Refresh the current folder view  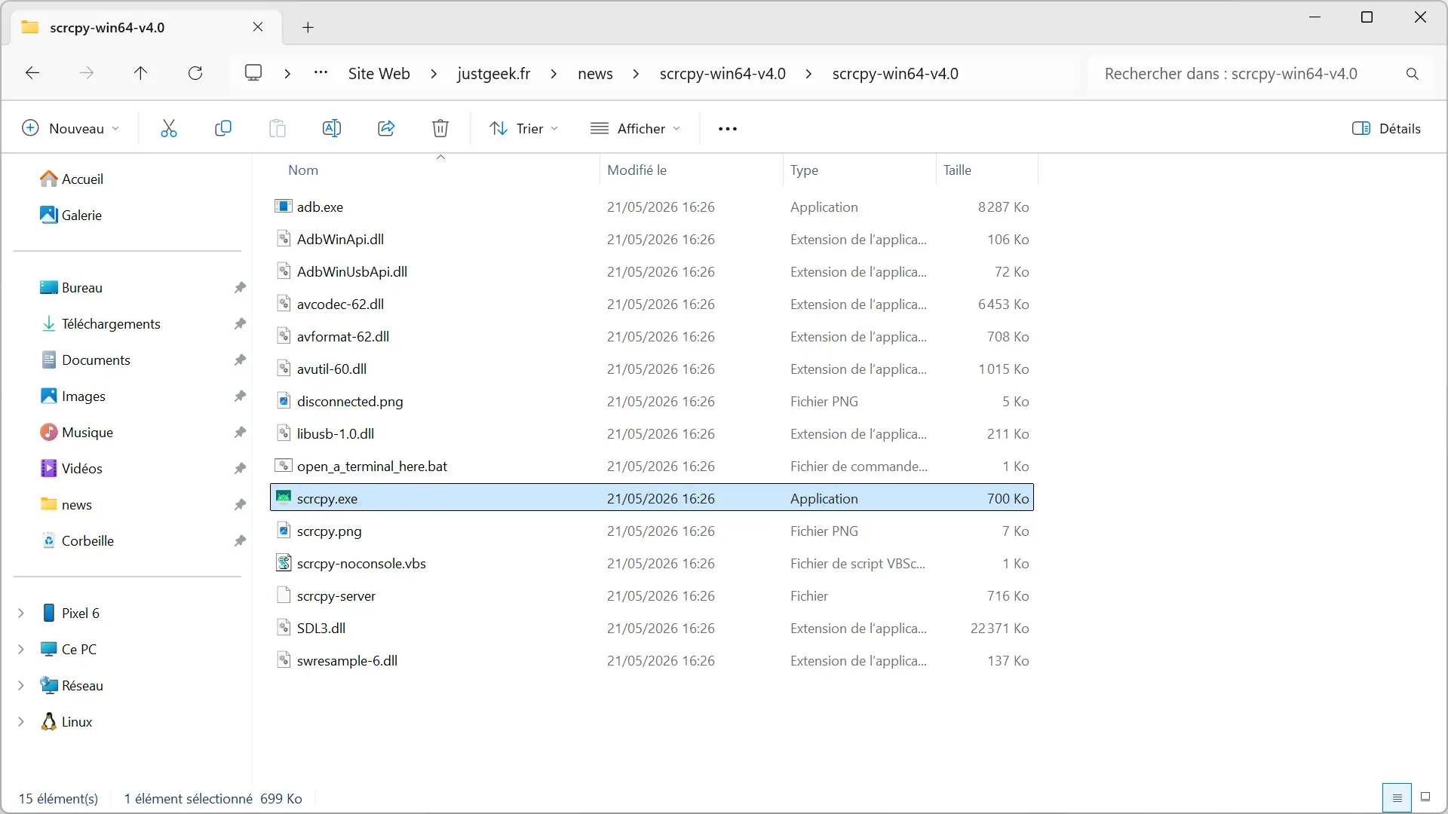[x=195, y=73]
